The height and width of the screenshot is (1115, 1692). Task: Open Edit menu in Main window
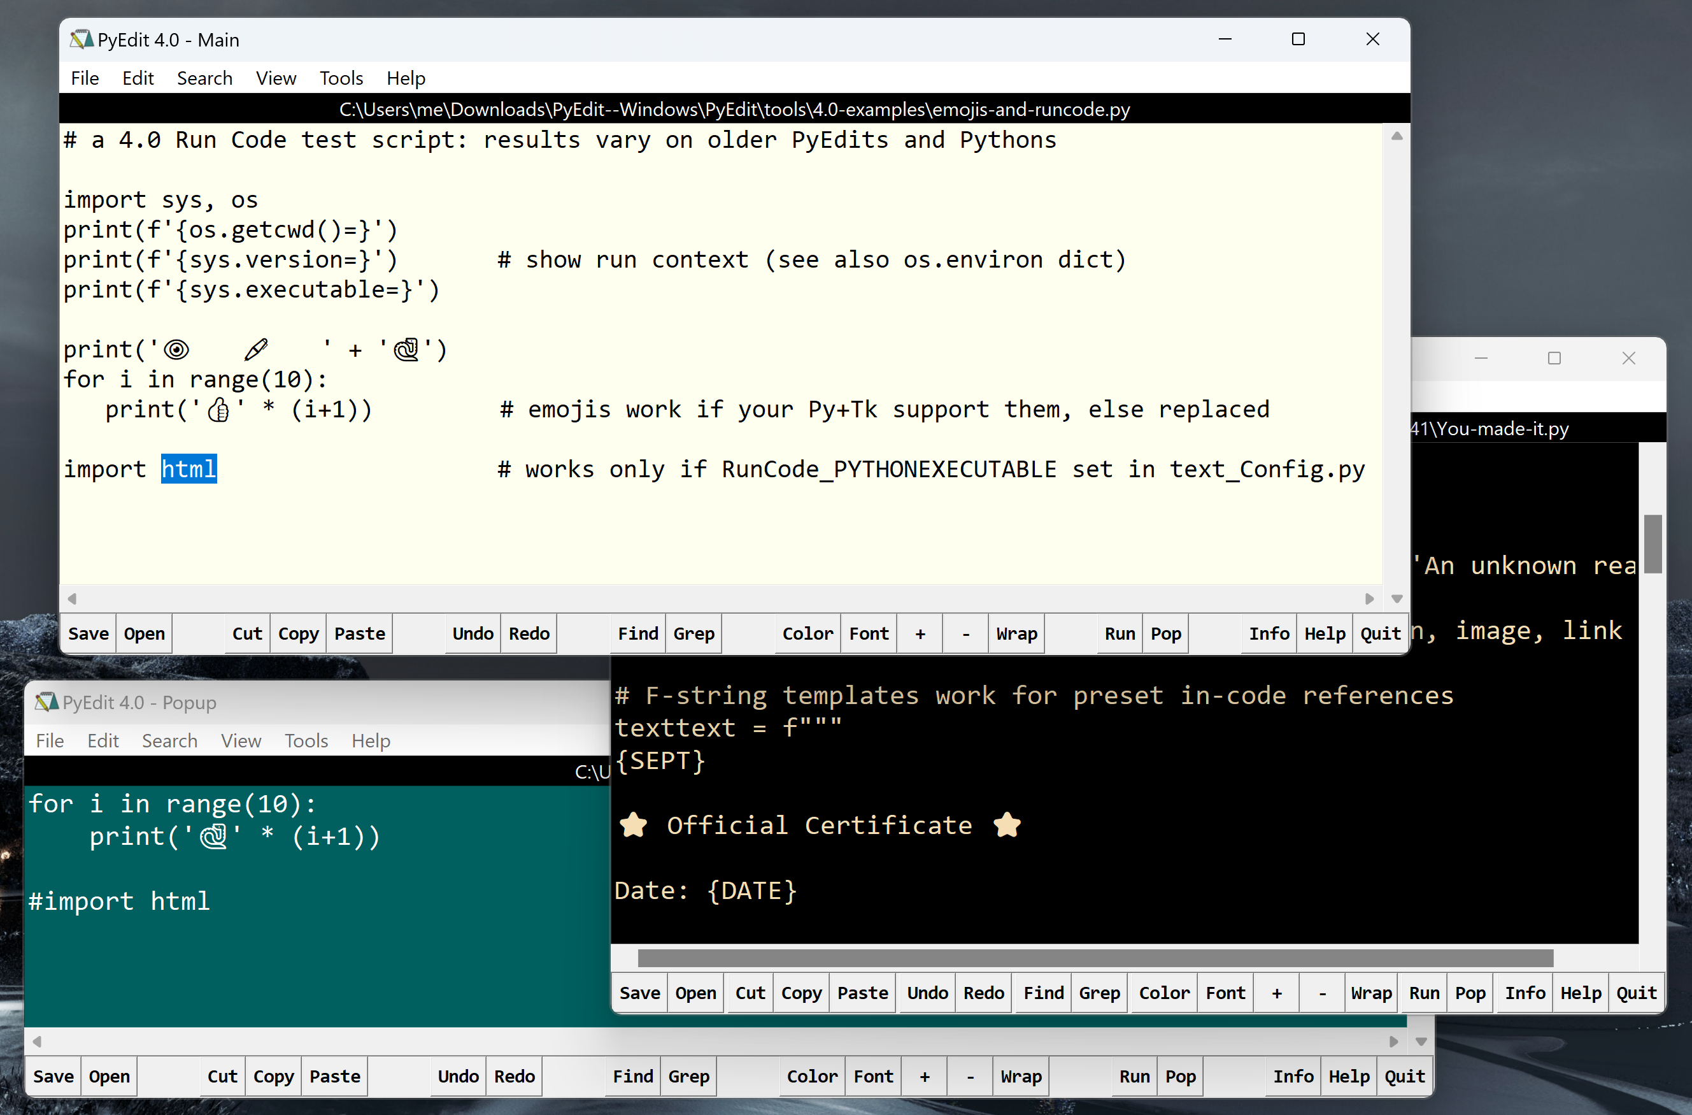138,78
